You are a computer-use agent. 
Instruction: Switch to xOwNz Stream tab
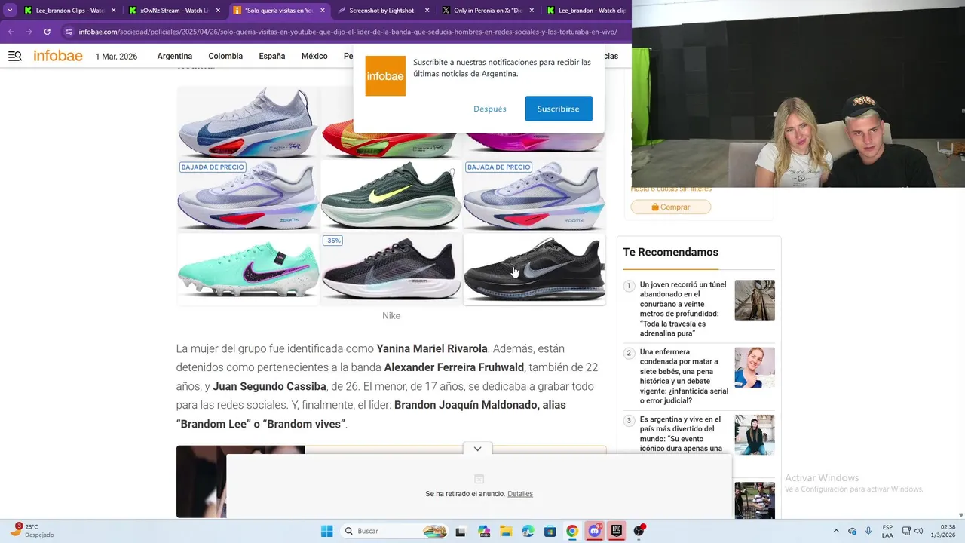click(x=172, y=11)
